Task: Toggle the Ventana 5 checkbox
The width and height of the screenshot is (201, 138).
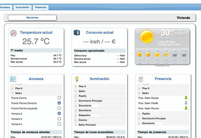Action: [x=59, y=124]
